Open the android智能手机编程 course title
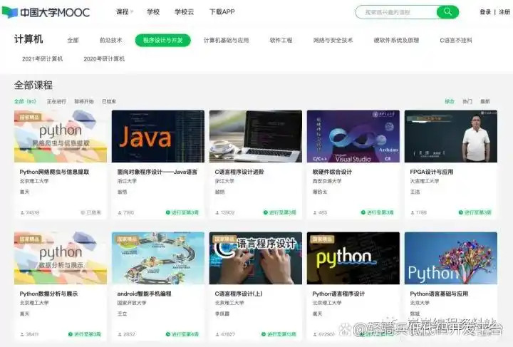This screenshot has width=513, height=347. click(x=145, y=294)
